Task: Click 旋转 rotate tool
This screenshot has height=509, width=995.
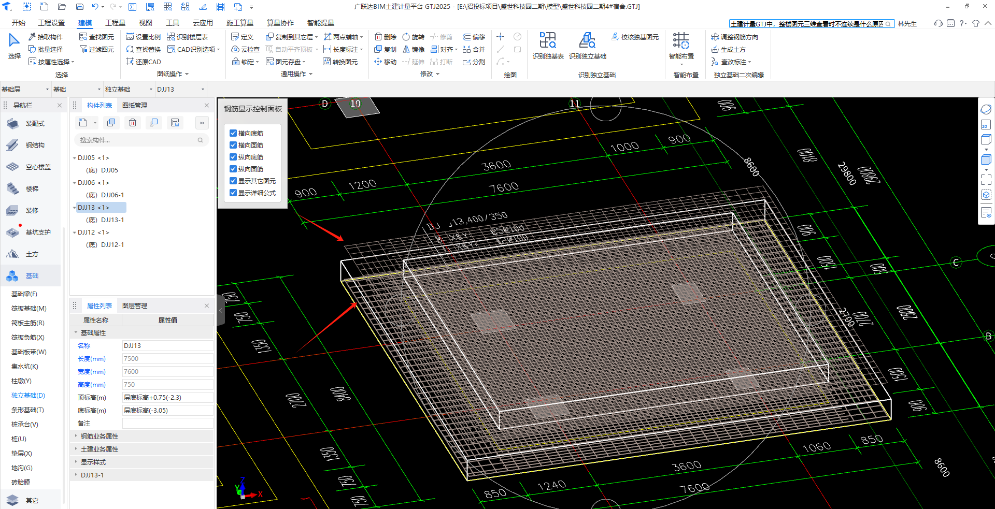Action: click(413, 37)
